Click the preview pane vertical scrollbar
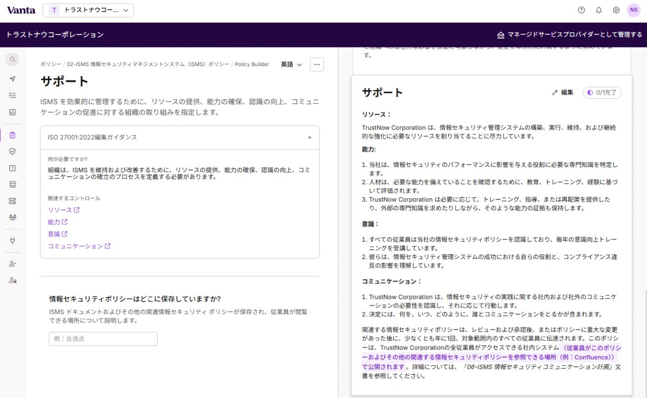Screen dimensions: 647x398 (x=645, y=343)
